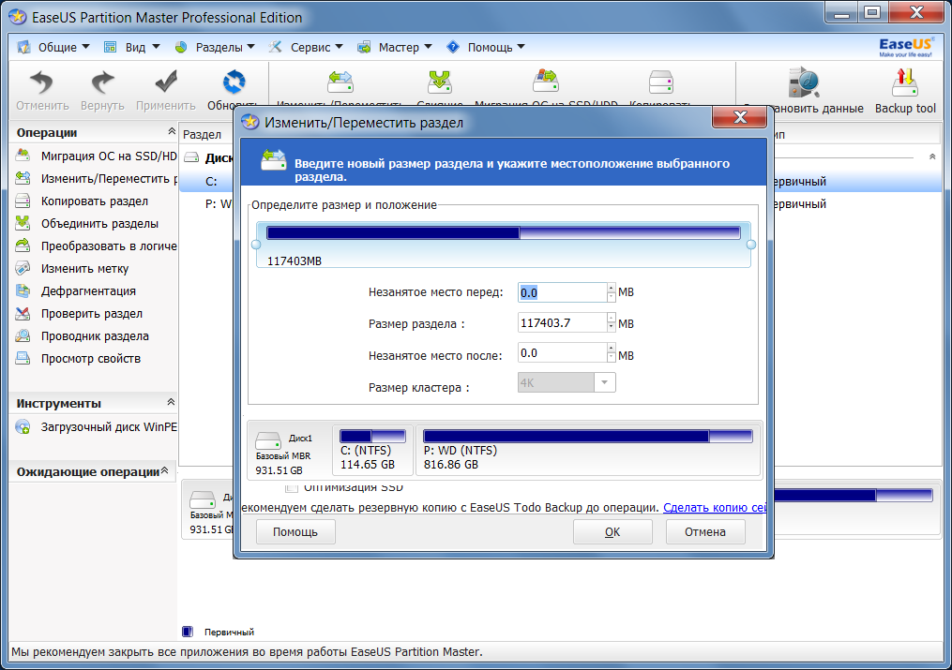Collapse the Ожидающие операции panel
This screenshot has height=670, width=952.
tap(164, 470)
